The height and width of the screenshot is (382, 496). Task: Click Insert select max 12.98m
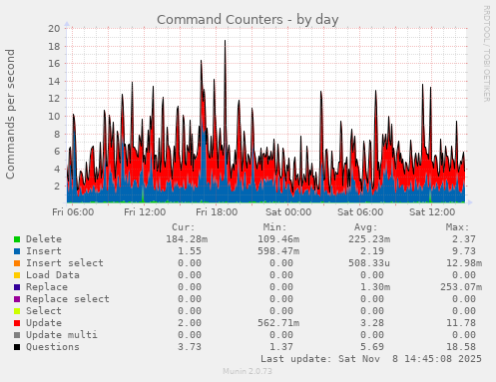(464, 263)
